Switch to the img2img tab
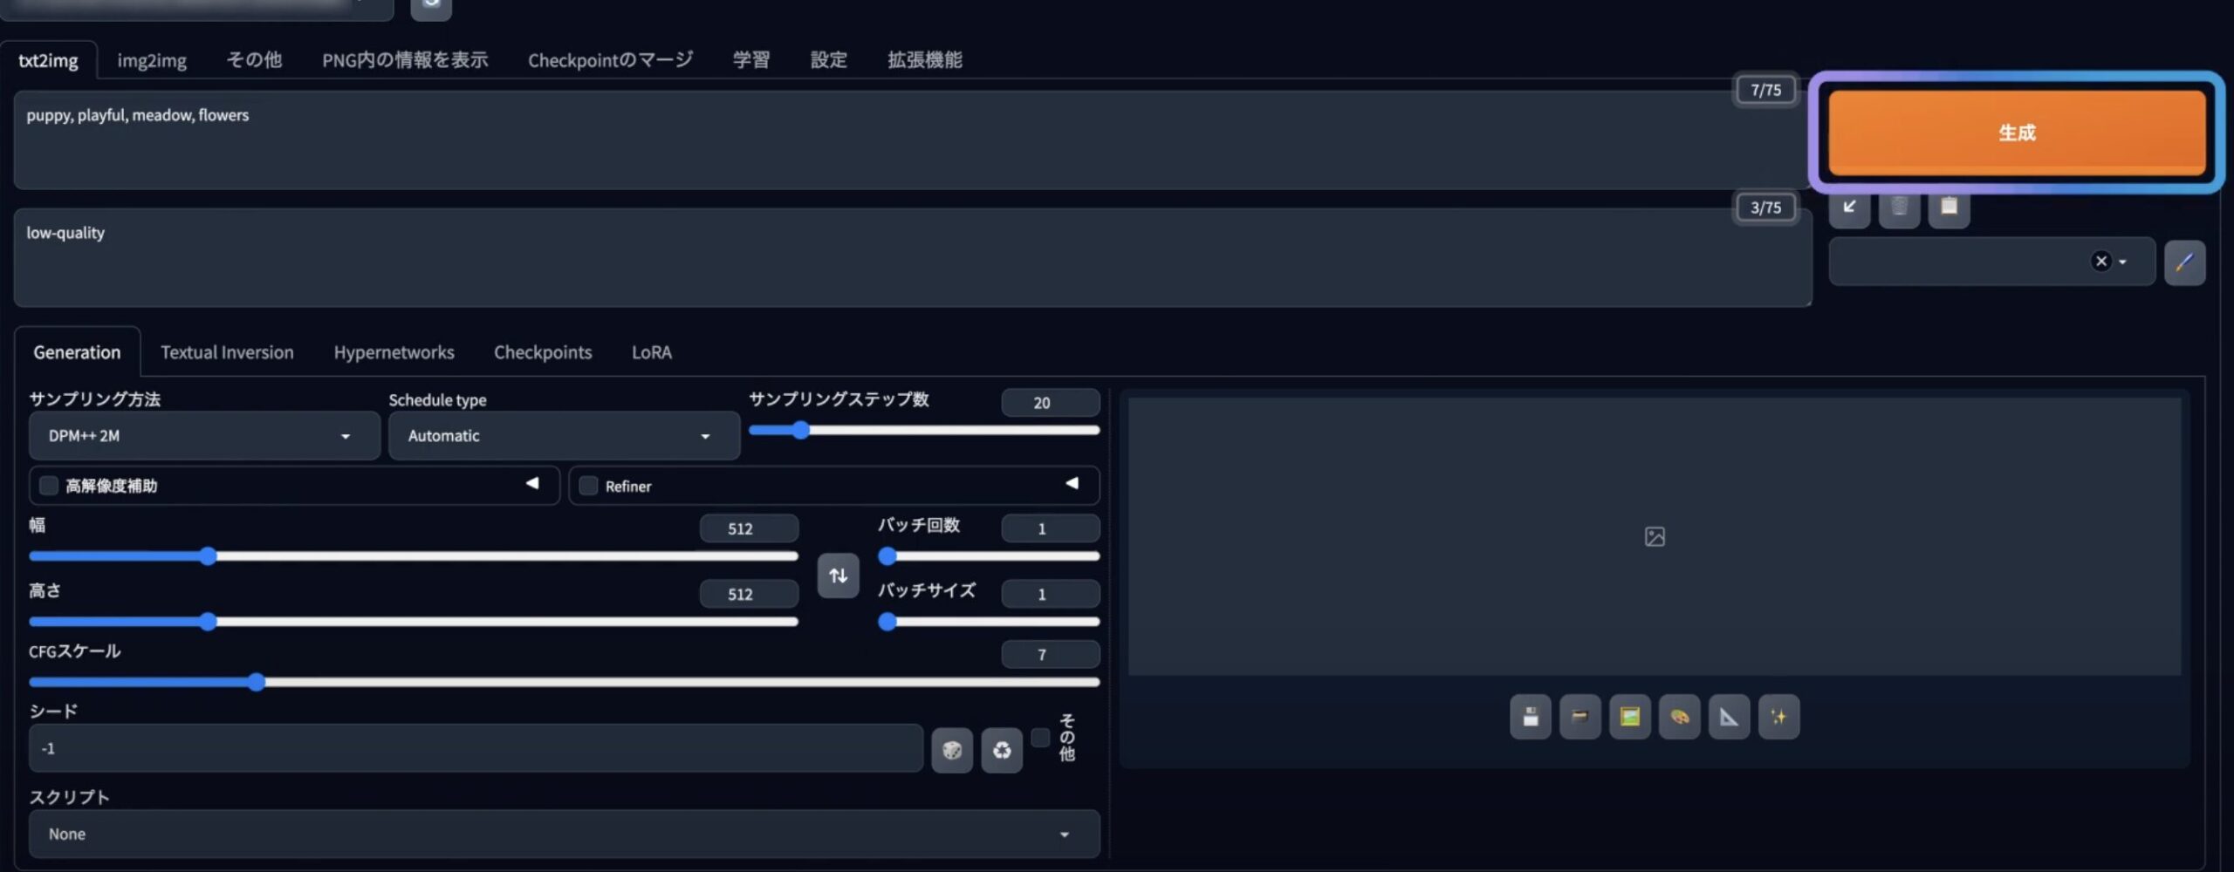The height and width of the screenshot is (872, 2234). click(152, 60)
